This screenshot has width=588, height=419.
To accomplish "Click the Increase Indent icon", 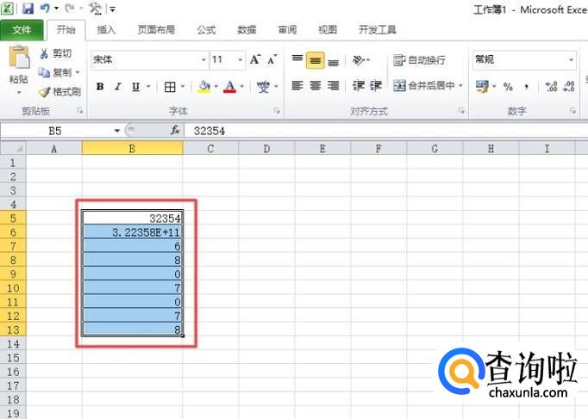I will tap(376, 86).
